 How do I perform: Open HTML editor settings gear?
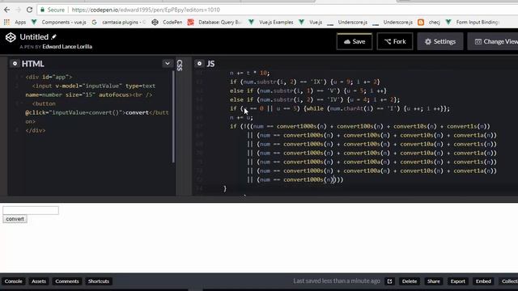click(x=15, y=63)
